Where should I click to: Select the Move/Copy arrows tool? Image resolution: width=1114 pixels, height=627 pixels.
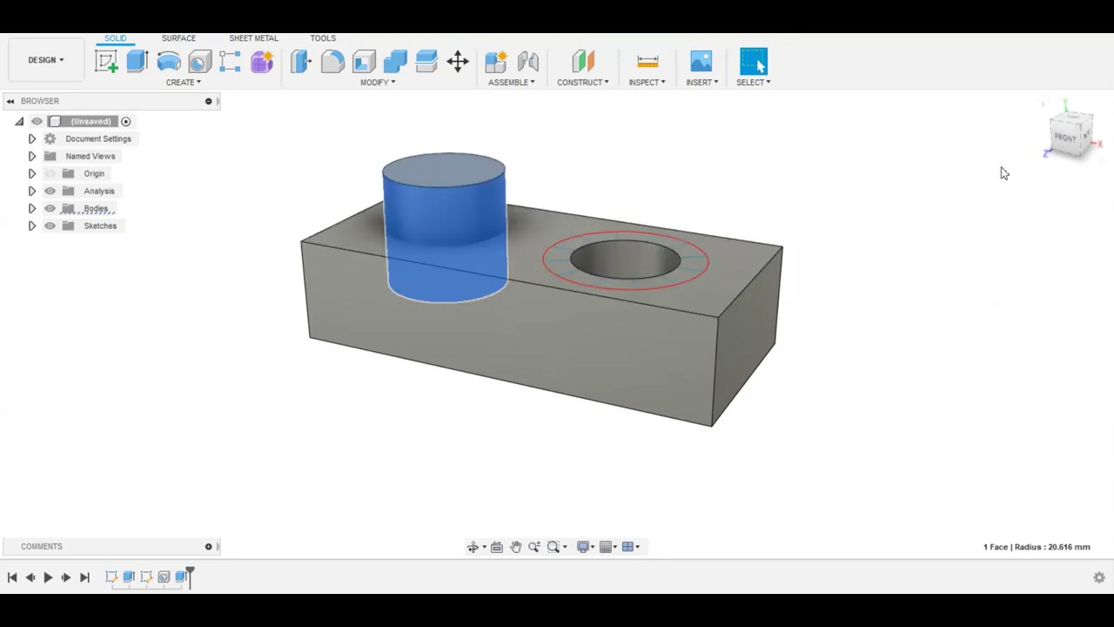pyautogui.click(x=458, y=61)
